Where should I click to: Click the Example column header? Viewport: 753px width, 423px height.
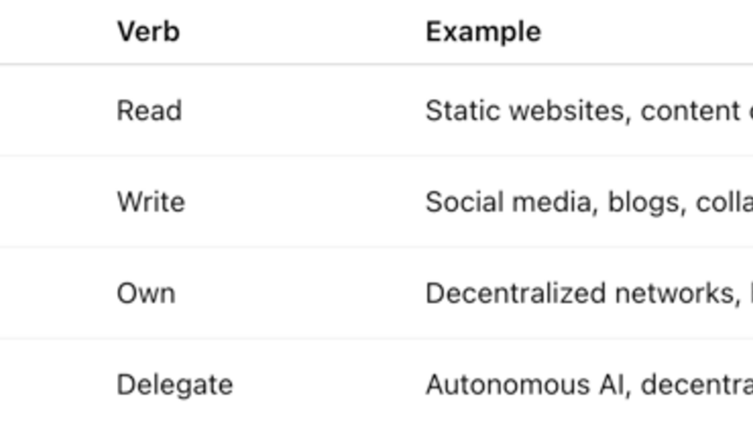(x=484, y=32)
